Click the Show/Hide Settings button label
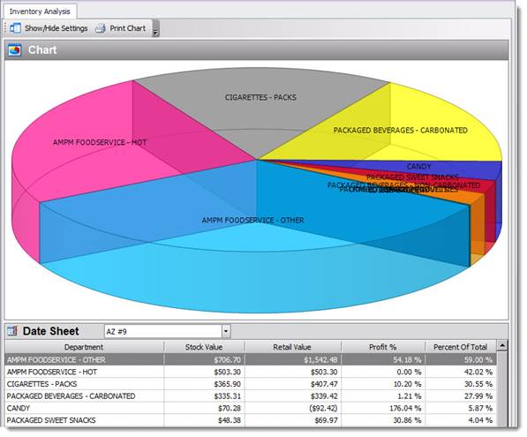 [x=56, y=28]
